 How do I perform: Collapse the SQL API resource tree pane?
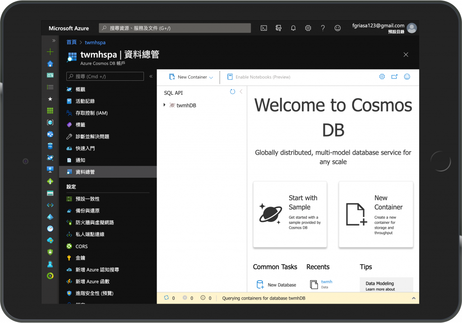point(241,92)
